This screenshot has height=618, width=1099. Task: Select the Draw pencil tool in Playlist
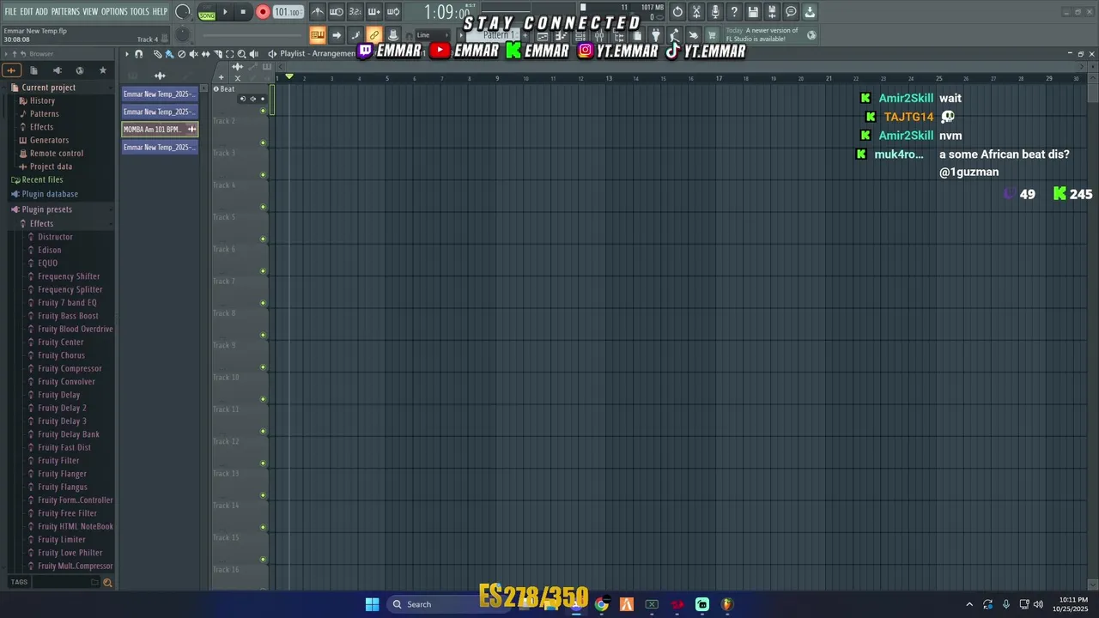click(x=157, y=54)
